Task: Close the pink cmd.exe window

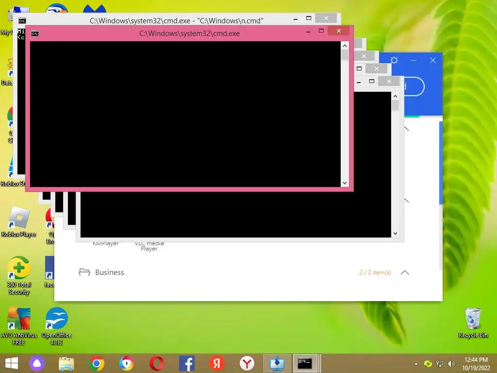Action: [338, 31]
